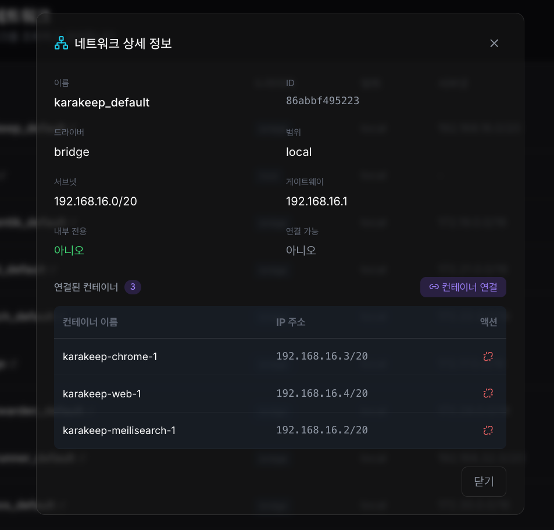This screenshot has height=530, width=554.
Task: Open the 컨테이너 연결 container attach dialog
Action: click(463, 287)
